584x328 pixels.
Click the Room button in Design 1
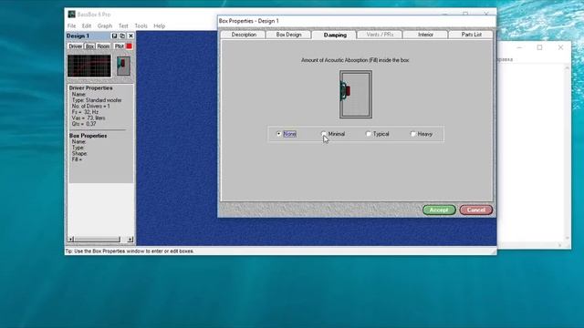pos(103,46)
